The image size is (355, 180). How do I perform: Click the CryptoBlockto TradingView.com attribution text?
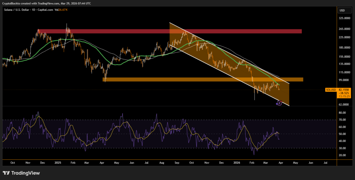[x=47, y=3]
